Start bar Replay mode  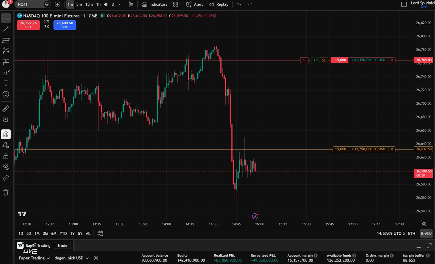[x=219, y=4]
